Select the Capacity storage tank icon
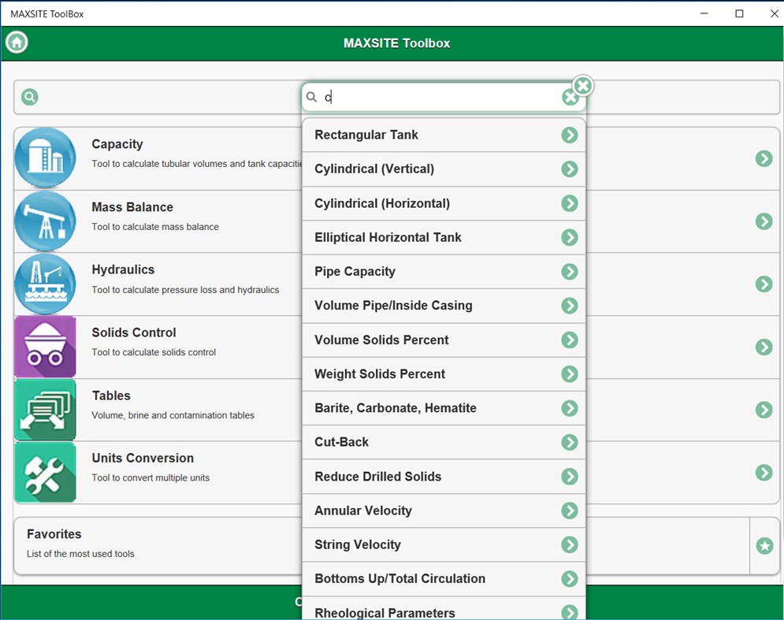Image resolution: width=784 pixels, height=620 pixels. (x=45, y=158)
